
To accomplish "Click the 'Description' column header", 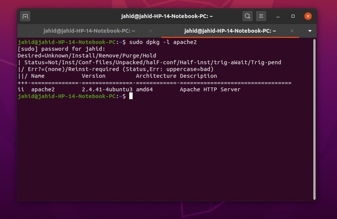I will coord(198,76).
